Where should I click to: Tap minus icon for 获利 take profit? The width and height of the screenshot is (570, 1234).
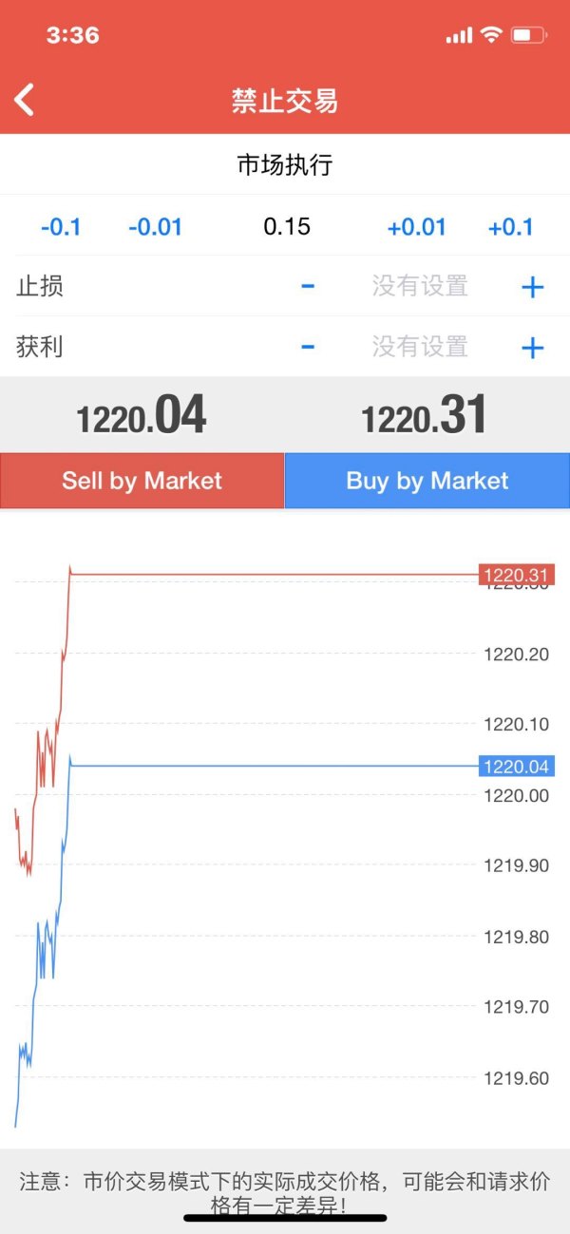(307, 347)
